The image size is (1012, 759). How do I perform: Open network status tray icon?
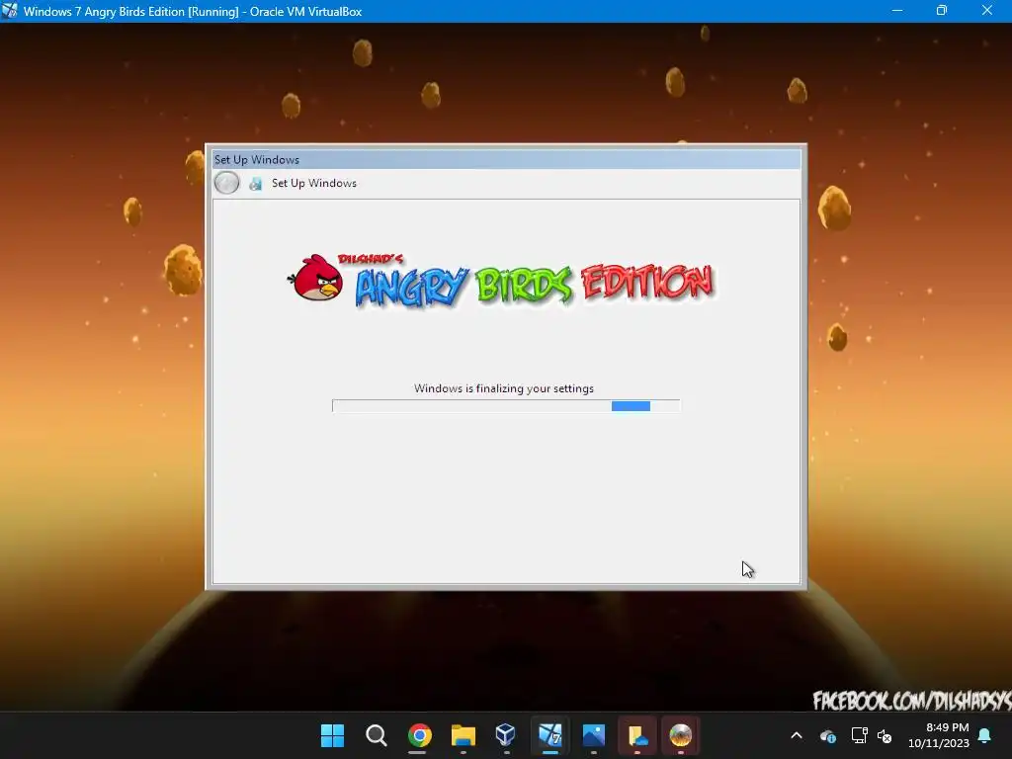859,735
